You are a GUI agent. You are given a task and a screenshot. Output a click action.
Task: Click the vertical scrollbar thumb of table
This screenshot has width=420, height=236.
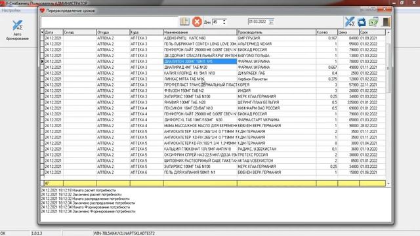tap(388, 68)
